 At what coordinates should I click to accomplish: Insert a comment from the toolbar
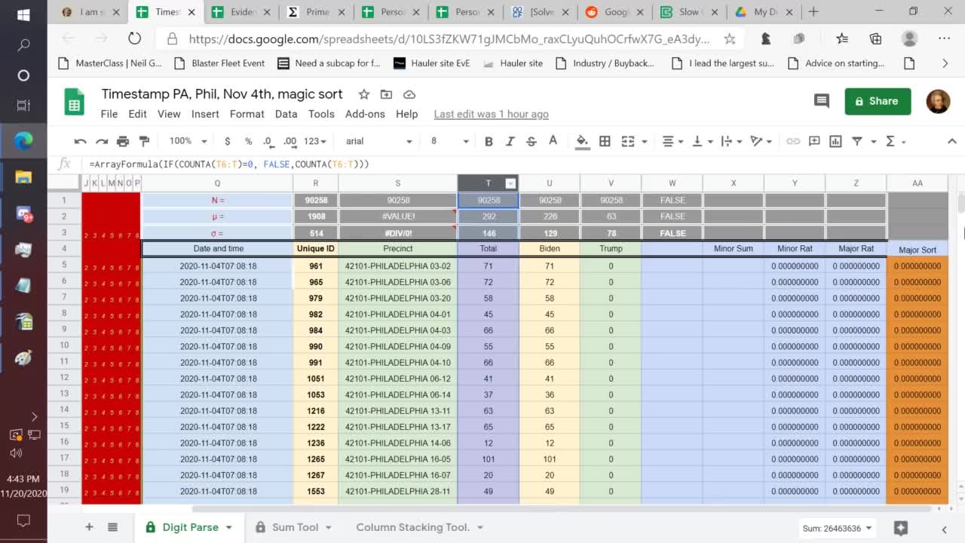coord(814,141)
